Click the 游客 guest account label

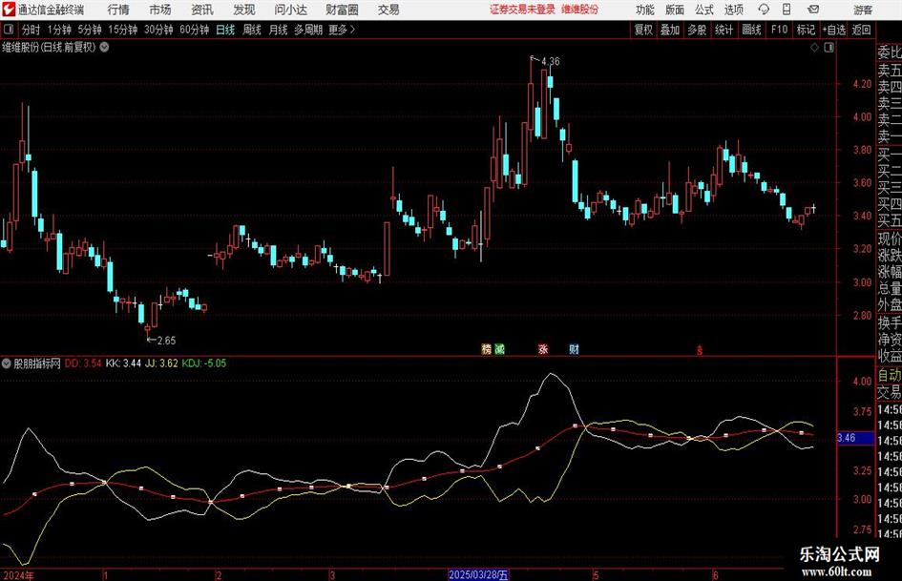coord(863,10)
